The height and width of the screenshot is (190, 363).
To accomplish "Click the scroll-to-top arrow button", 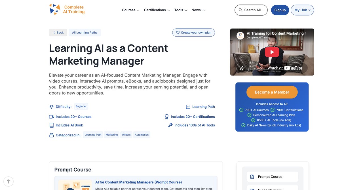I will pyautogui.click(x=9, y=181).
